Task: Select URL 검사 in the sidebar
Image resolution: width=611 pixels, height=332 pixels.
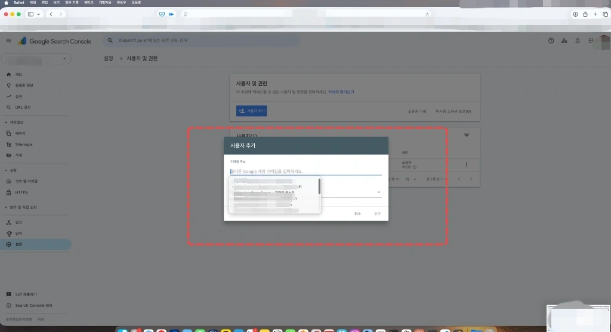Action: (x=23, y=107)
